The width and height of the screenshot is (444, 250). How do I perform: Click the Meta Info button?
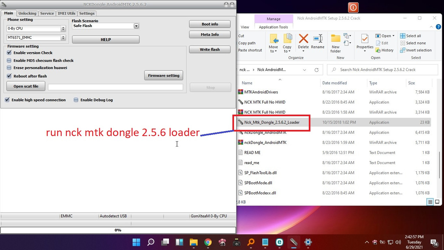tap(210, 34)
